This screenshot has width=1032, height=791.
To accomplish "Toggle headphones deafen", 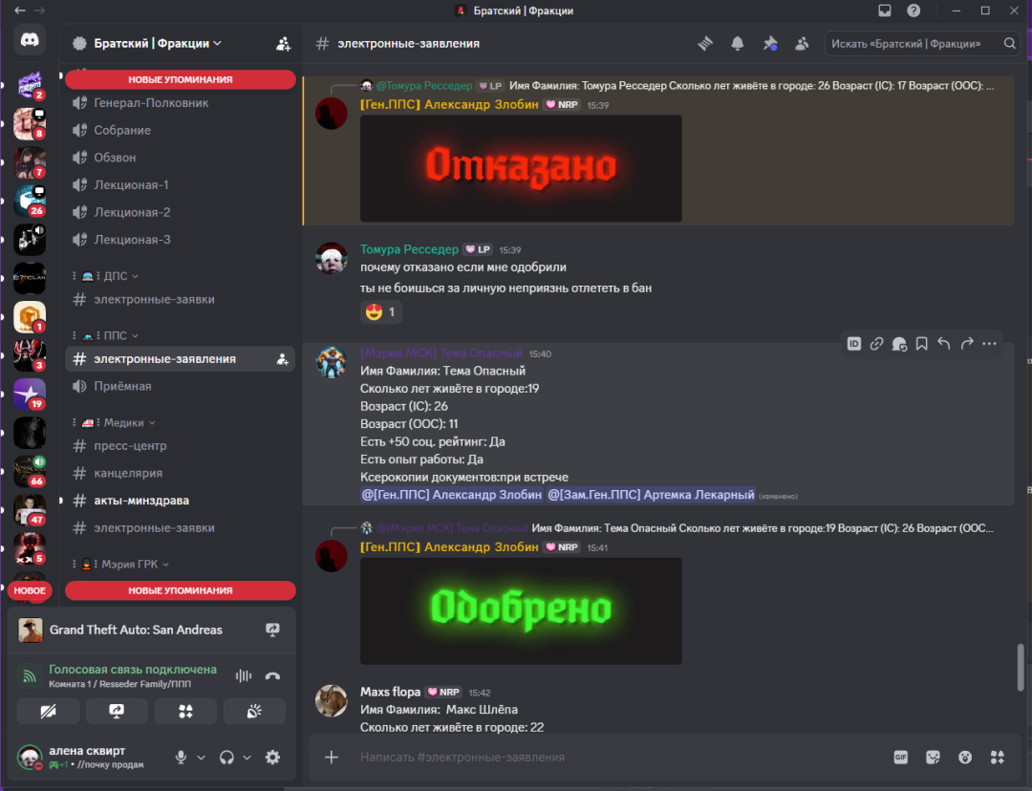I will (x=227, y=758).
